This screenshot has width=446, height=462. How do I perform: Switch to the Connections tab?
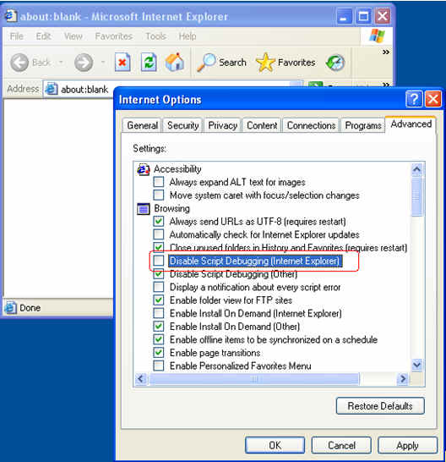(311, 125)
